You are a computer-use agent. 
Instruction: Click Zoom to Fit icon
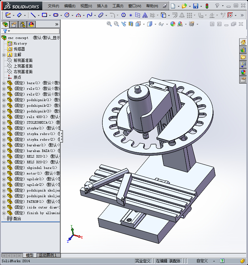click(109, 24)
